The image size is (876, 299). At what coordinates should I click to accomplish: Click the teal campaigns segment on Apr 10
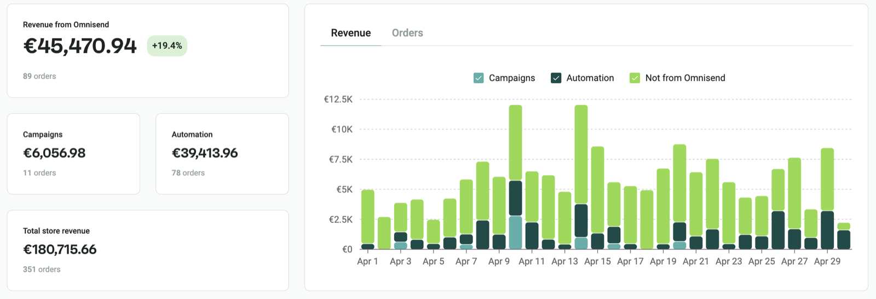[x=516, y=233]
